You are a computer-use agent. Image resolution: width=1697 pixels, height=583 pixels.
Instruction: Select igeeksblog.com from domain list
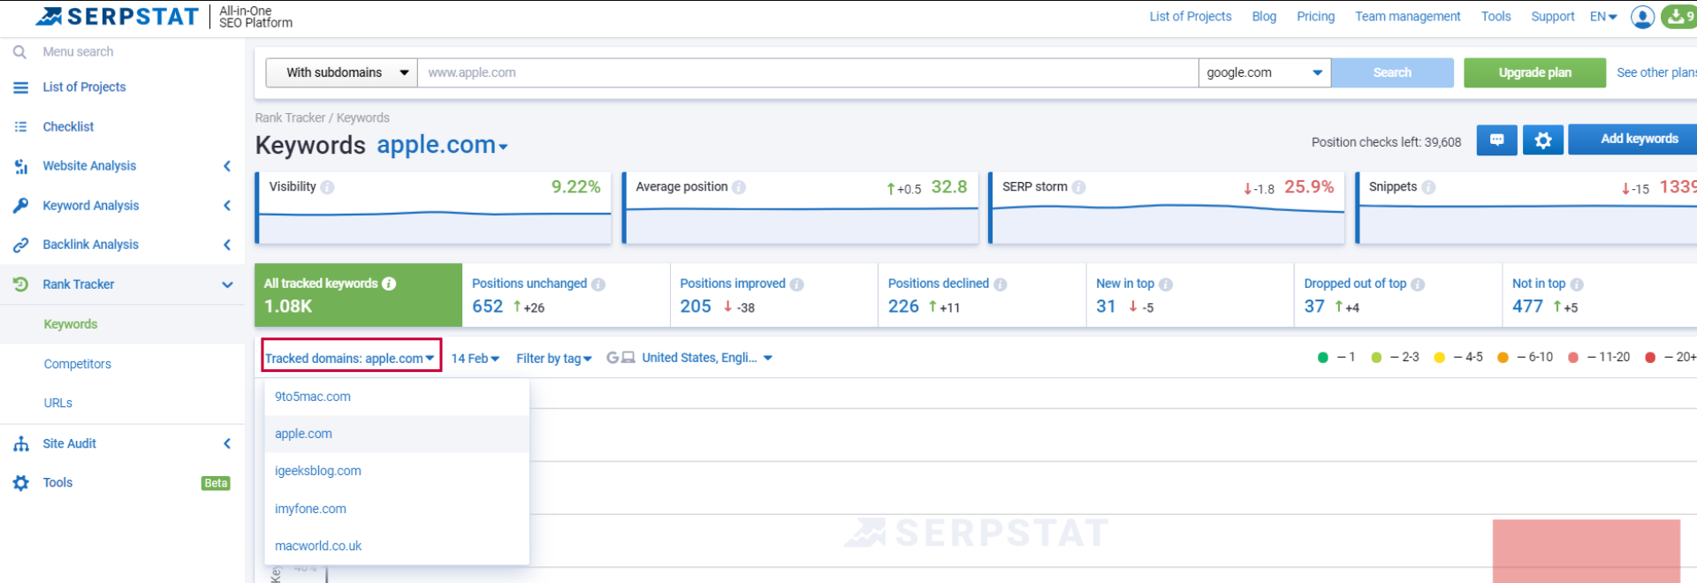(x=397, y=471)
